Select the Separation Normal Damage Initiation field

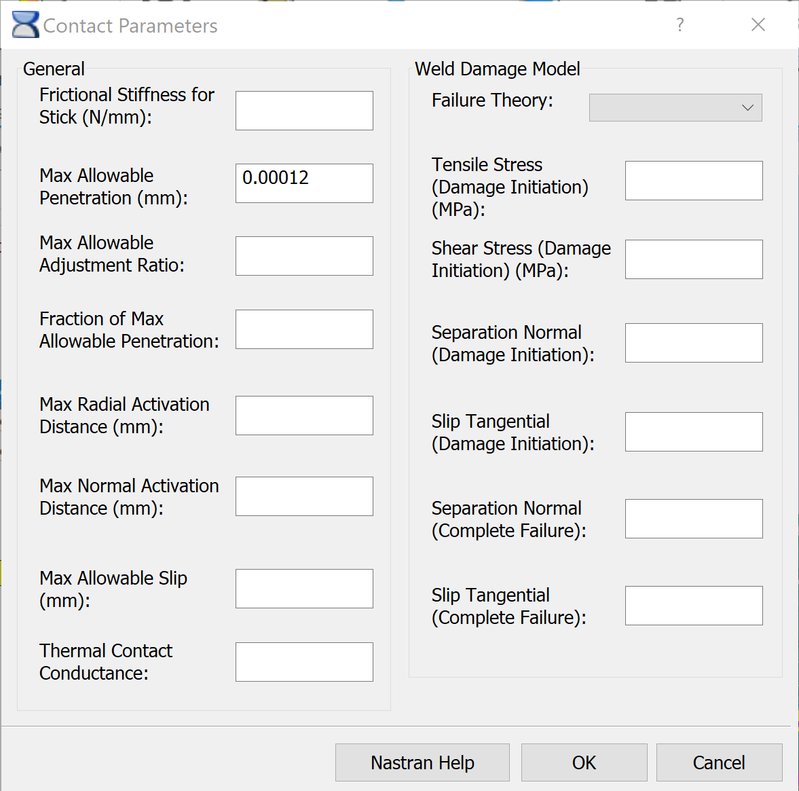coord(694,343)
